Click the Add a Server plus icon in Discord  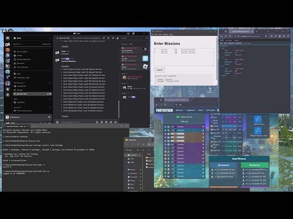[x=7, y=89]
